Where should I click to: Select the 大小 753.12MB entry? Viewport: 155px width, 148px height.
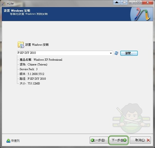(30, 83)
